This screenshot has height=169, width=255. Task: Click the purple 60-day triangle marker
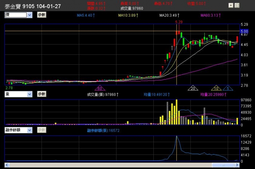(100, 88)
